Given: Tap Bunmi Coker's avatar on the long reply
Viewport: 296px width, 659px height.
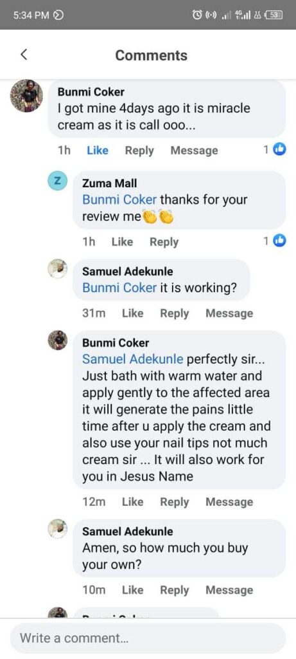Looking at the screenshot, I should coord(58,340).
